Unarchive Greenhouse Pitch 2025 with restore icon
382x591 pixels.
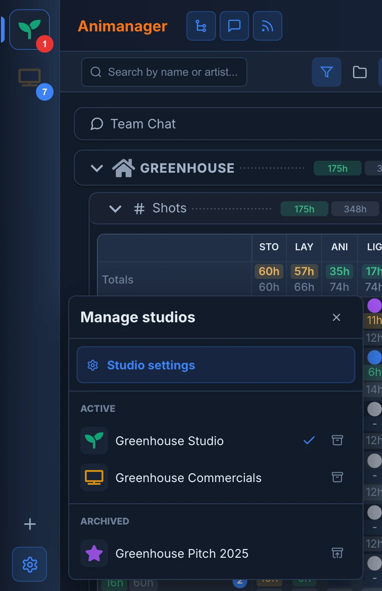(x=338, y=553)
